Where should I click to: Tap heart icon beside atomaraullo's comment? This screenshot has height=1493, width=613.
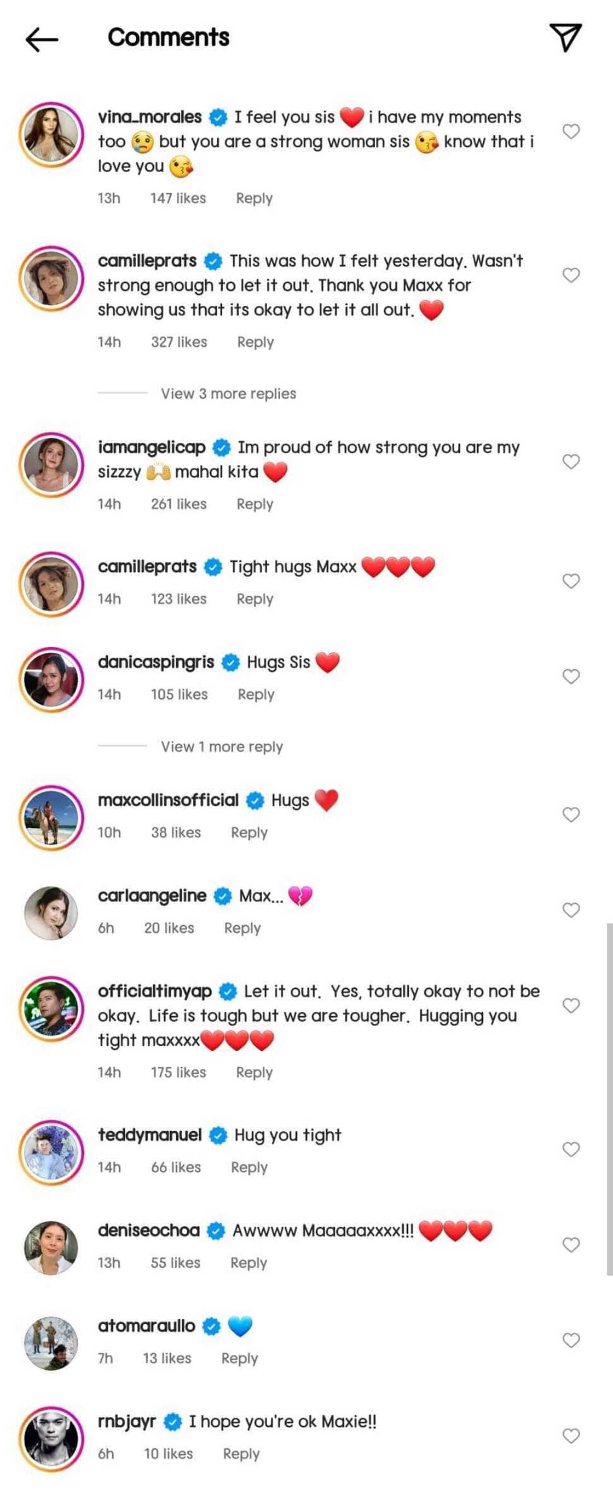[x=571, y=1340]
